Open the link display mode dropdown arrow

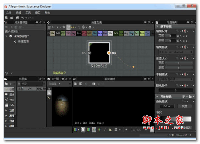76,27
